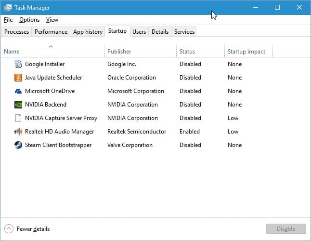Image resolution: width=311 pixels, height=241 pixels.
Task: Open the Options menu
Action: click(29, 20)
